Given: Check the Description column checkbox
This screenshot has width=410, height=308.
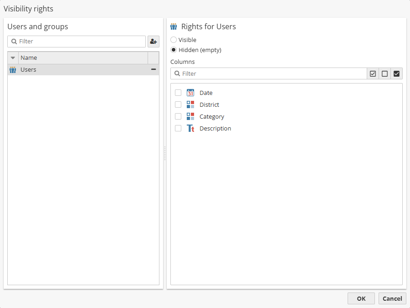Looking at the screenshot, I should tap(178, 128).
